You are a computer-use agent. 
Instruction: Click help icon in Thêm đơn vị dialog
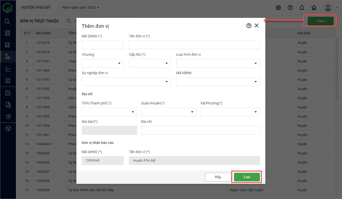pyautogui.click(x=249, y=26)
